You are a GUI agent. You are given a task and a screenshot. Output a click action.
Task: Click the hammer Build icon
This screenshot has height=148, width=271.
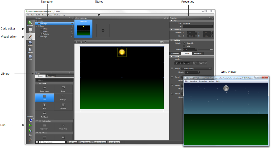tap(30, 140)
